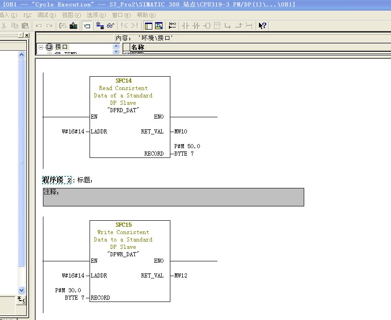The image size is (391, 320).
Task: Insert a normally closed contact
Action: pos(196,26)
